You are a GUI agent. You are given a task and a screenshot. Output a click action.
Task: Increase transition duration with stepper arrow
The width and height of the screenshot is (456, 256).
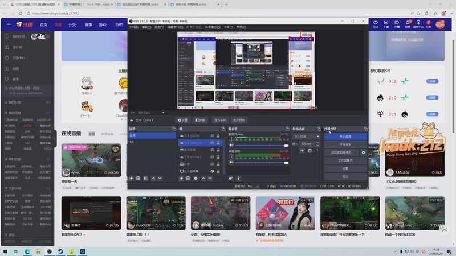coord(317,143)
